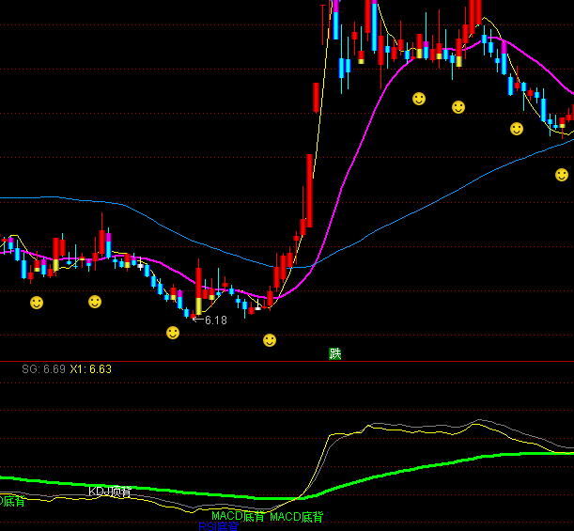Click the smiley left of the green 跌 marker
Screen dimensions: 574x531
tap(270, 340)
